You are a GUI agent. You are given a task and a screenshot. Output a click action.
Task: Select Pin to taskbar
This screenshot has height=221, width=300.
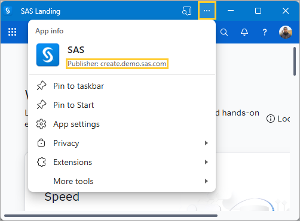click(122, 86)
